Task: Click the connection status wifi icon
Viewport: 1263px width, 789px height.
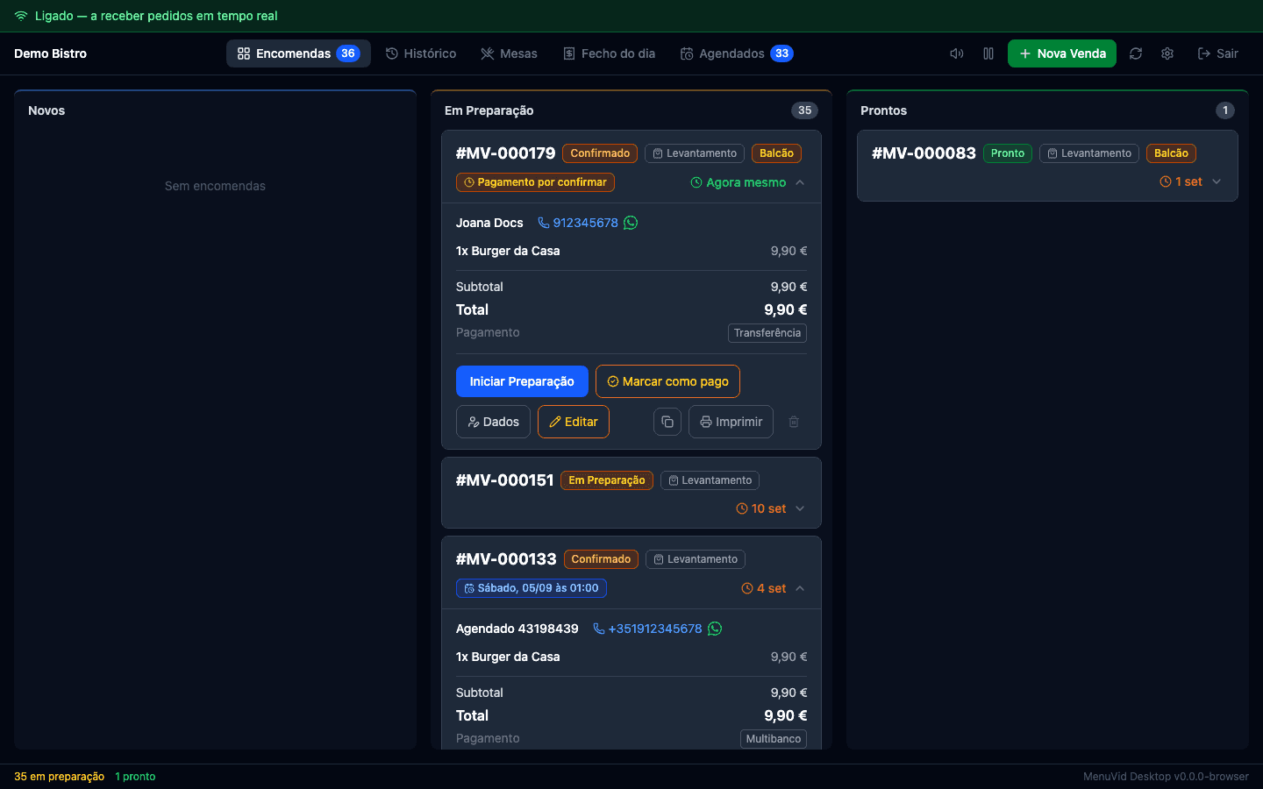Action: coord(21,16)
